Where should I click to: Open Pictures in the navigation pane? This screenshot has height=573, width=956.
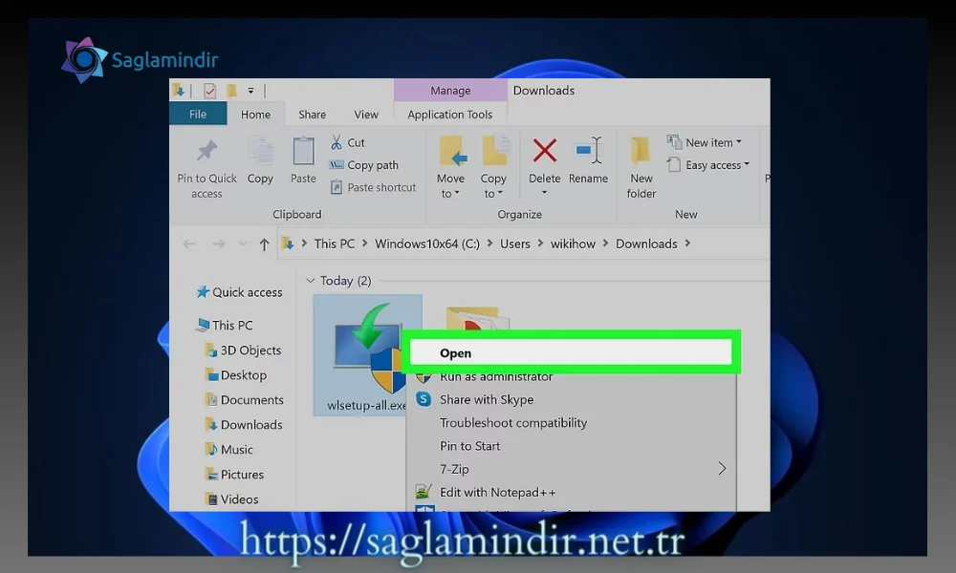(x=235, y=475)
